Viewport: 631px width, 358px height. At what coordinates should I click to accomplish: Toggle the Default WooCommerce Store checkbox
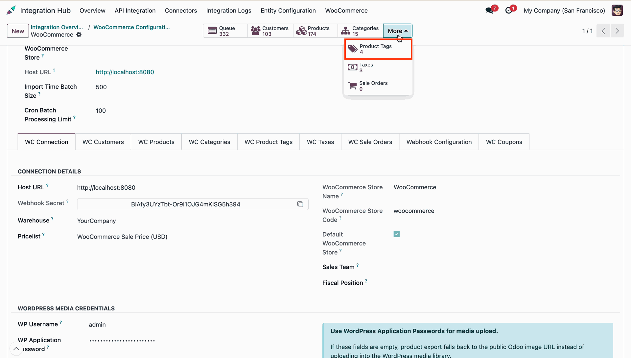pyautogui.click(x=397, y=234)
